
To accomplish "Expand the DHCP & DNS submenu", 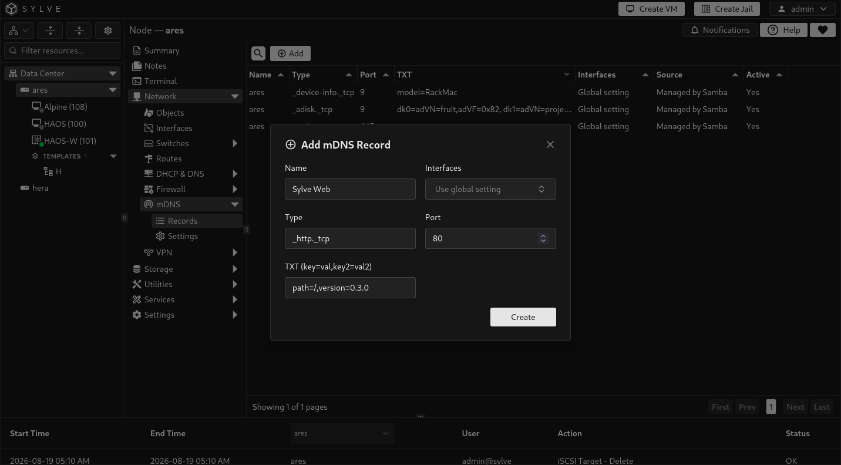I will [235, 174].
